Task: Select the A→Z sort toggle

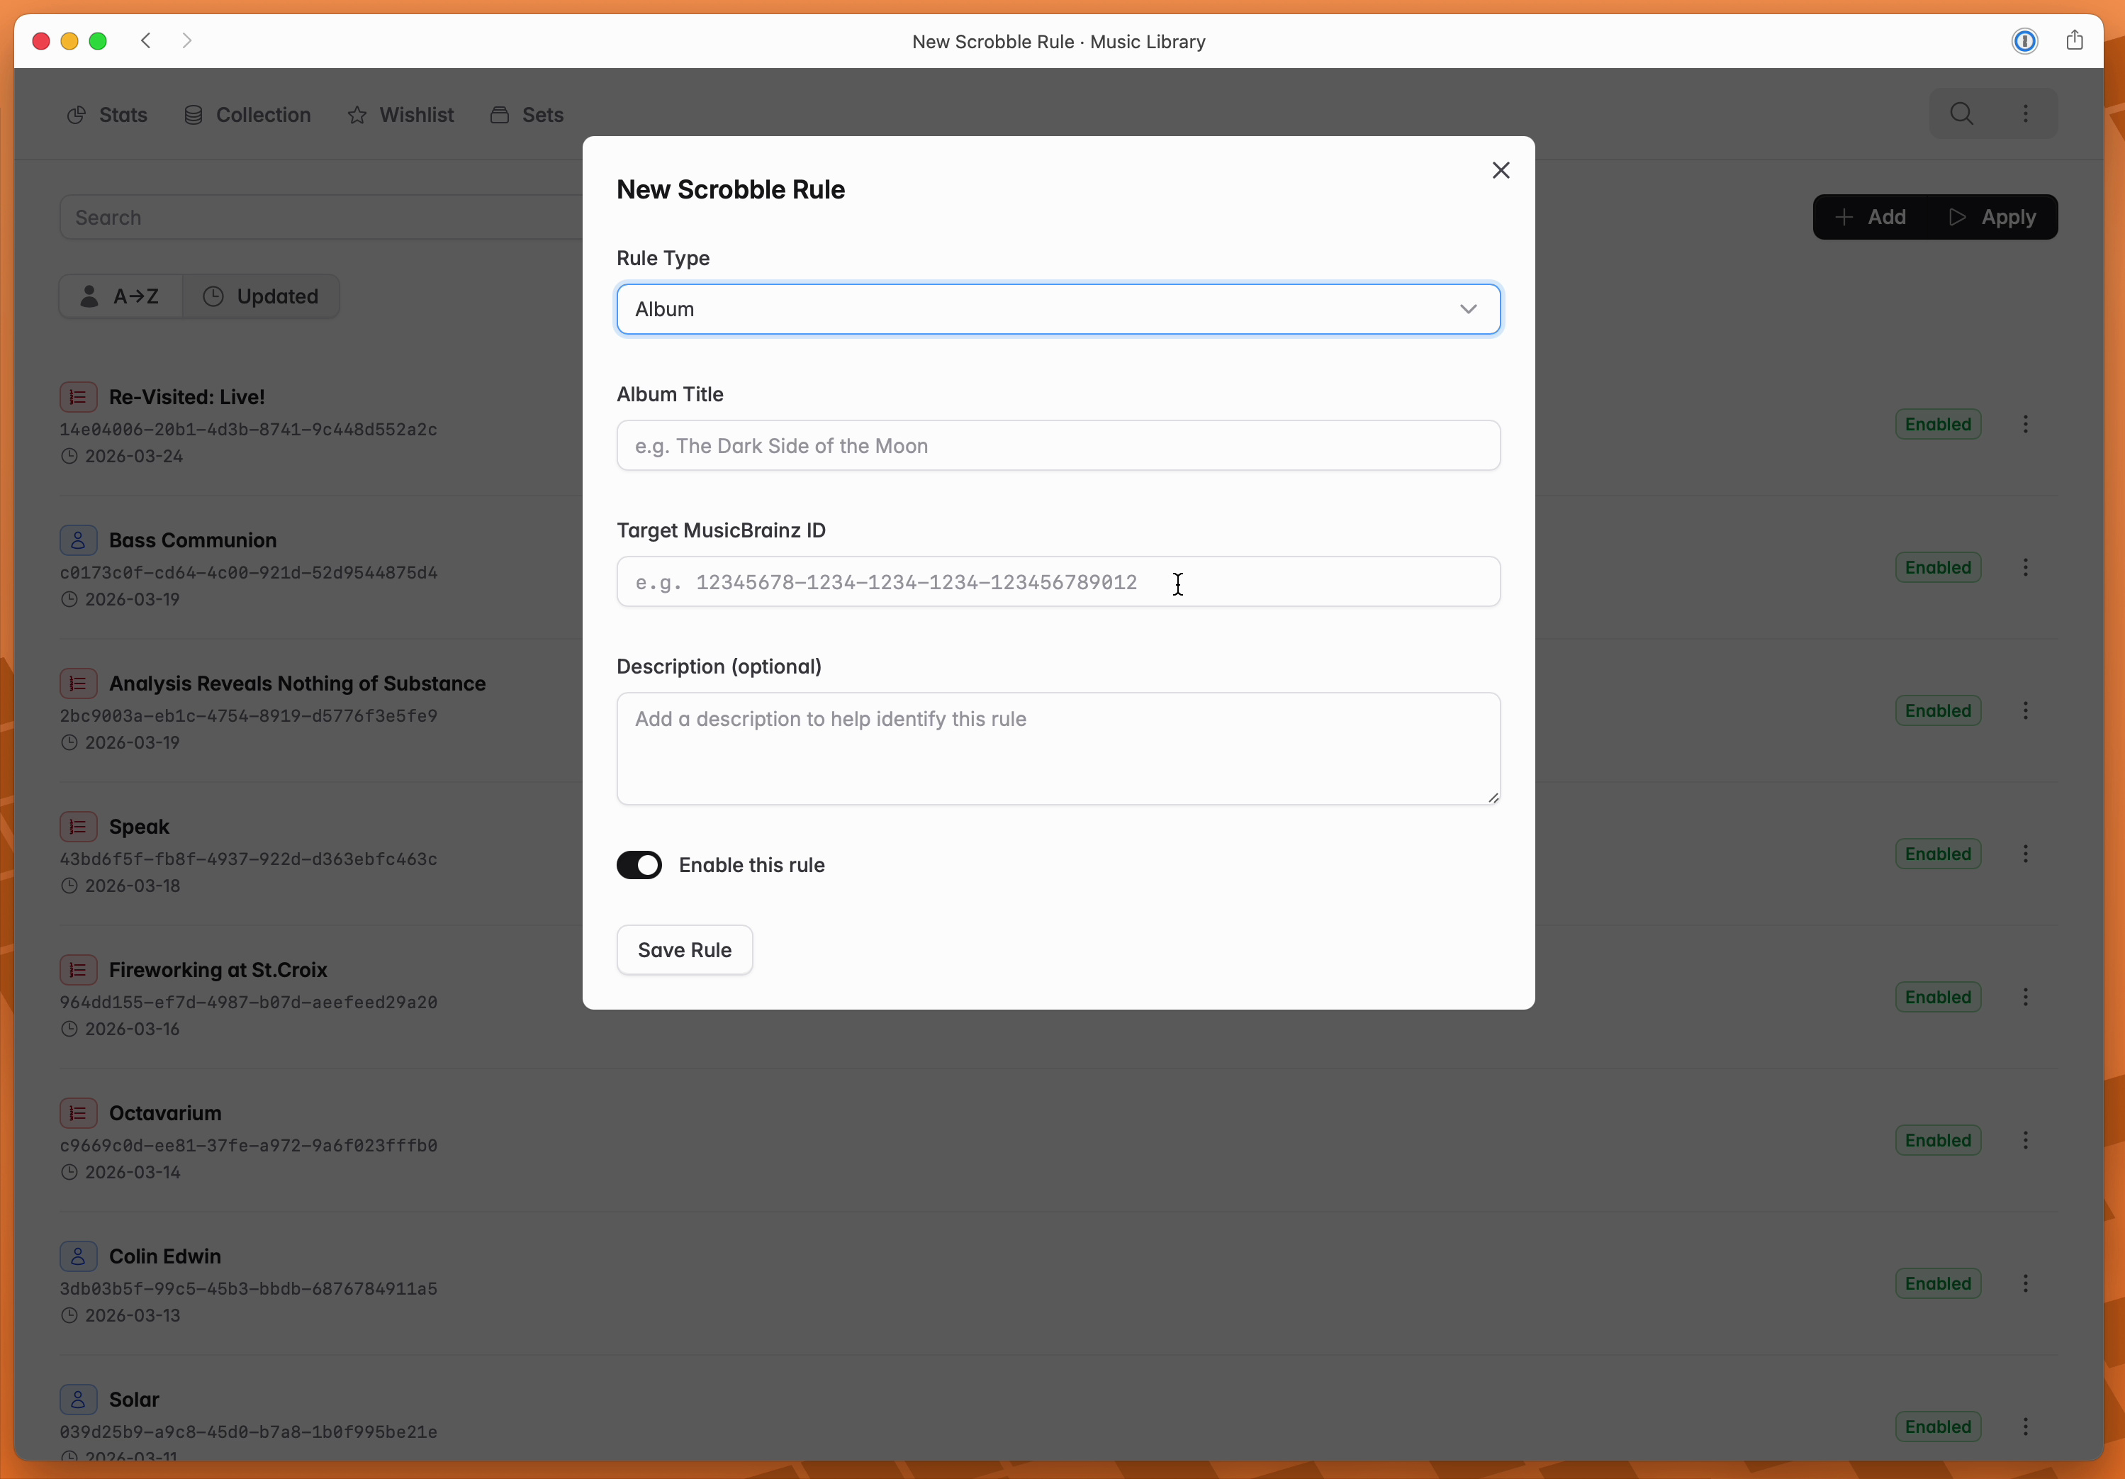Action: tap(121, 296)
